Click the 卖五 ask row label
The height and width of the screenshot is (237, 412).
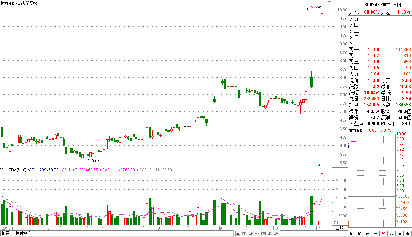pyautogui.click(x=354, y=19)
